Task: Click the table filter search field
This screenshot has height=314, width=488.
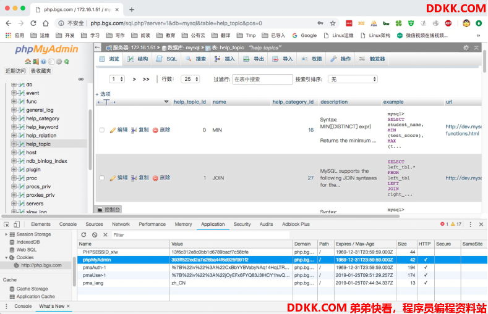Action: click(x=263, y=80)
